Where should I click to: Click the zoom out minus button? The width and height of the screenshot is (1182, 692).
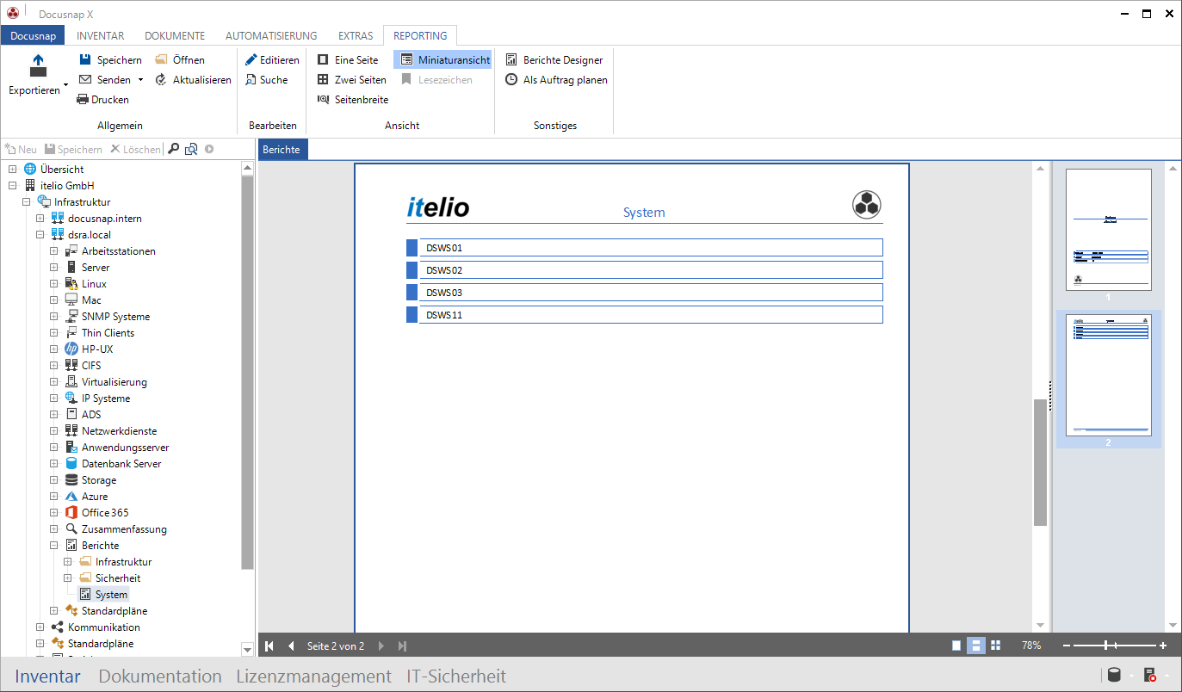pos(1068,646)
